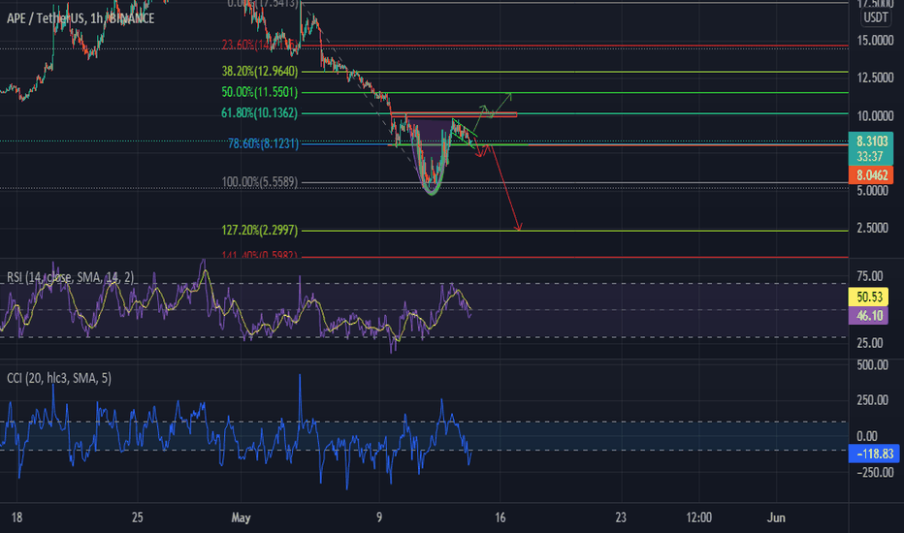The height and width of the screenshot is (533, 904).
Task: Select the red resistance rectangle near 10.0000
Action: tap(454, 114)
